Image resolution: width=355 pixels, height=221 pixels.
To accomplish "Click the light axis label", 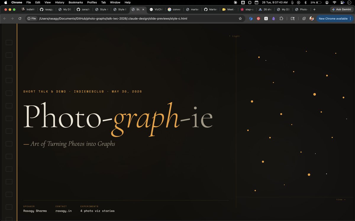I will point(234,36).
